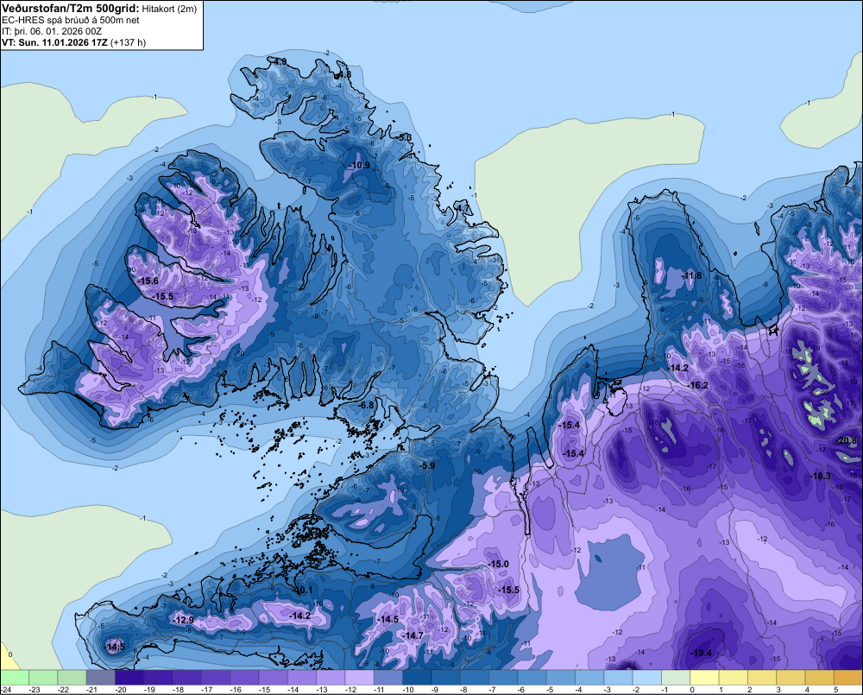Select the -11.8 temperature label
863x695 pixels.
692,275
